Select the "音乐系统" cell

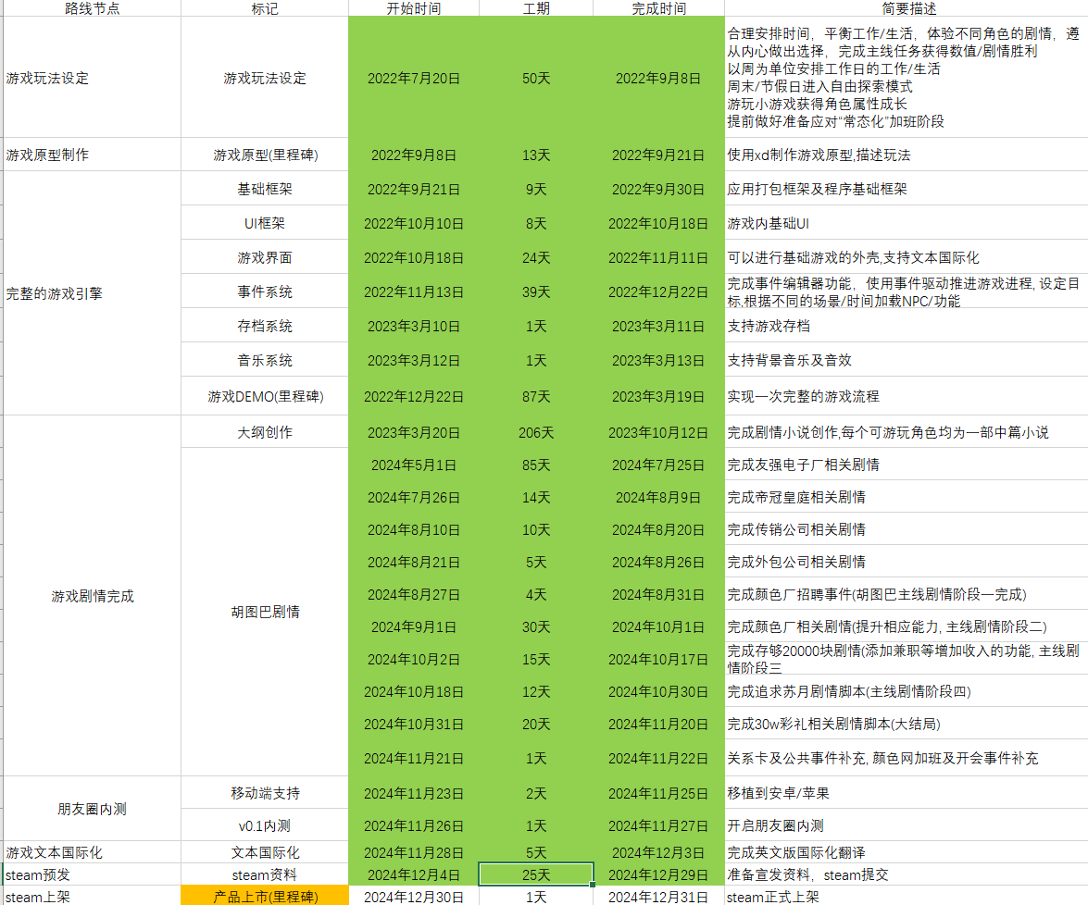pyautogui.click(x=265, y=360)
